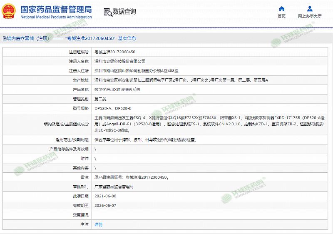Click 国家药品监督管理局 site title

coord(56,10)
